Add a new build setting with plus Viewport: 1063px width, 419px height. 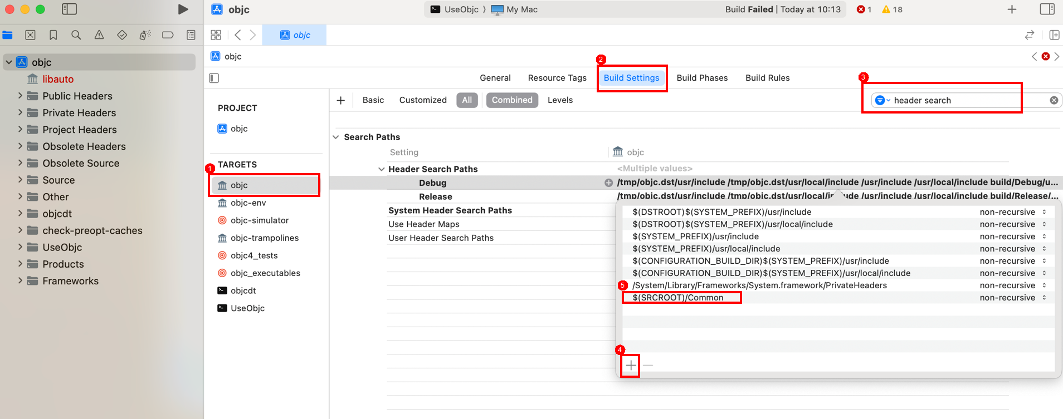coord(341,100)
